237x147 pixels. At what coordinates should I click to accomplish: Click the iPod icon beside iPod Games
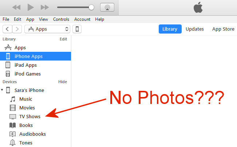point(8,74)
